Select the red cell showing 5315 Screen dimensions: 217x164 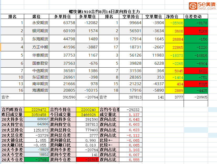point(196,84)
